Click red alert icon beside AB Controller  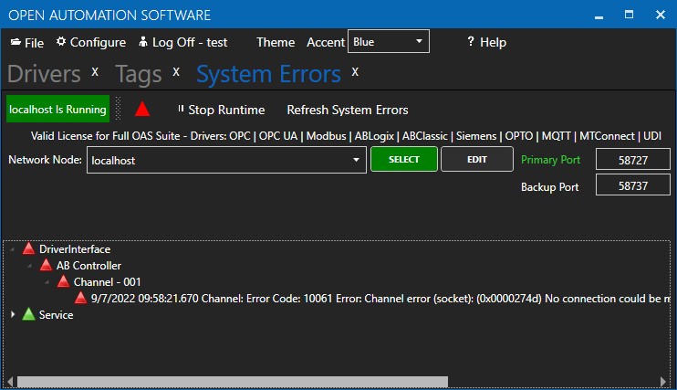46,265
